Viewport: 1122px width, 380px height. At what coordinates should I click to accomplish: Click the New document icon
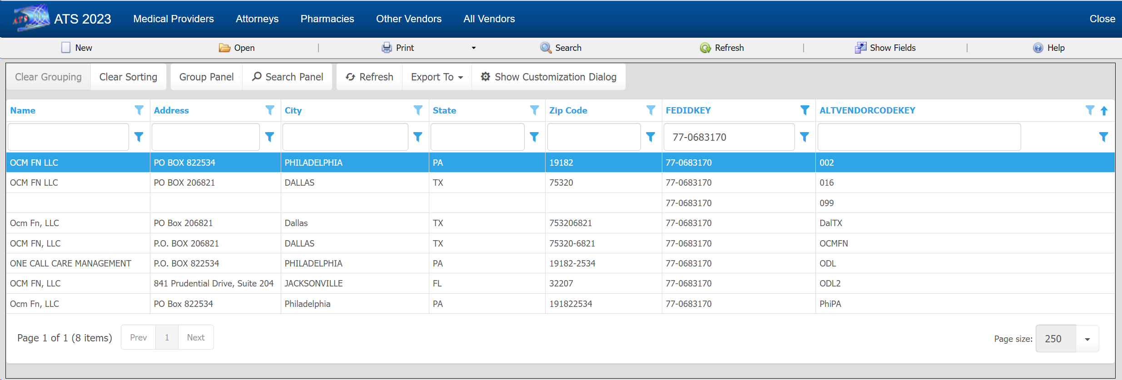(x=66, y=48)
